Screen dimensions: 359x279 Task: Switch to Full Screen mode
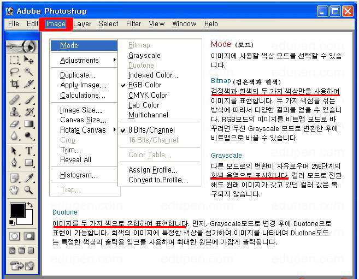coord(31,251)
